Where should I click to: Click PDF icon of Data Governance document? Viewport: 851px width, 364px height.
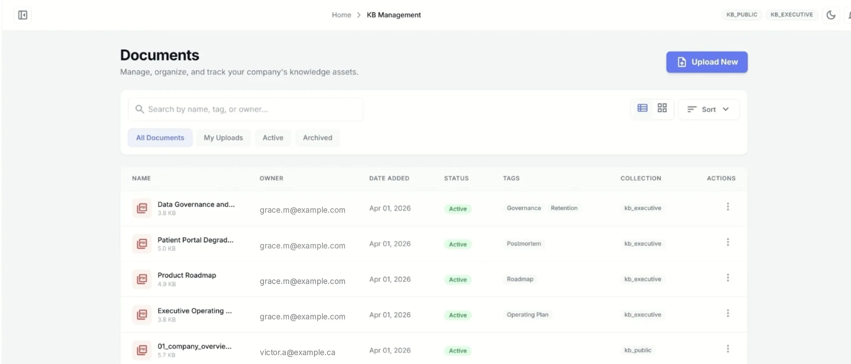[x=142, y=208]
